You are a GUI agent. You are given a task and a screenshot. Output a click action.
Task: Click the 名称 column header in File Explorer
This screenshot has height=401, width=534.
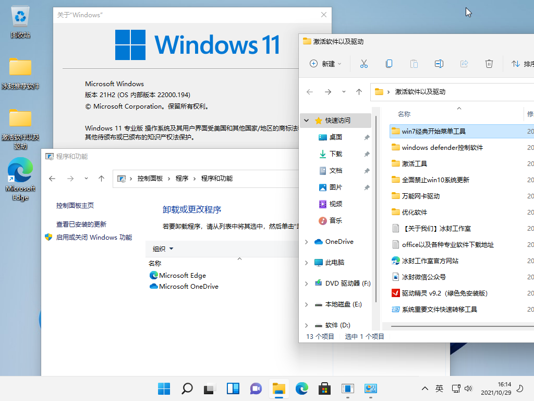pyautogui.click(x=404, y=114)
